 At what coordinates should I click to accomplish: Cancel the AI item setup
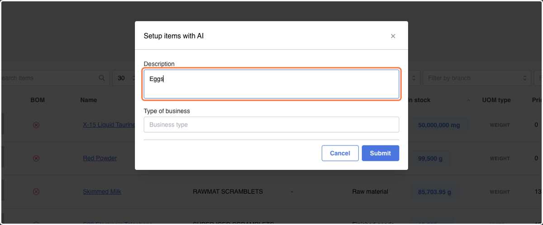pyautogui.click(x=340, y=153)
